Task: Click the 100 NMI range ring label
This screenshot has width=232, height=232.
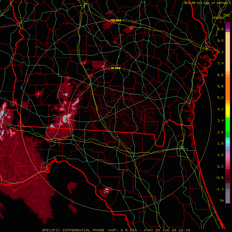Action: tap(116, 20)
